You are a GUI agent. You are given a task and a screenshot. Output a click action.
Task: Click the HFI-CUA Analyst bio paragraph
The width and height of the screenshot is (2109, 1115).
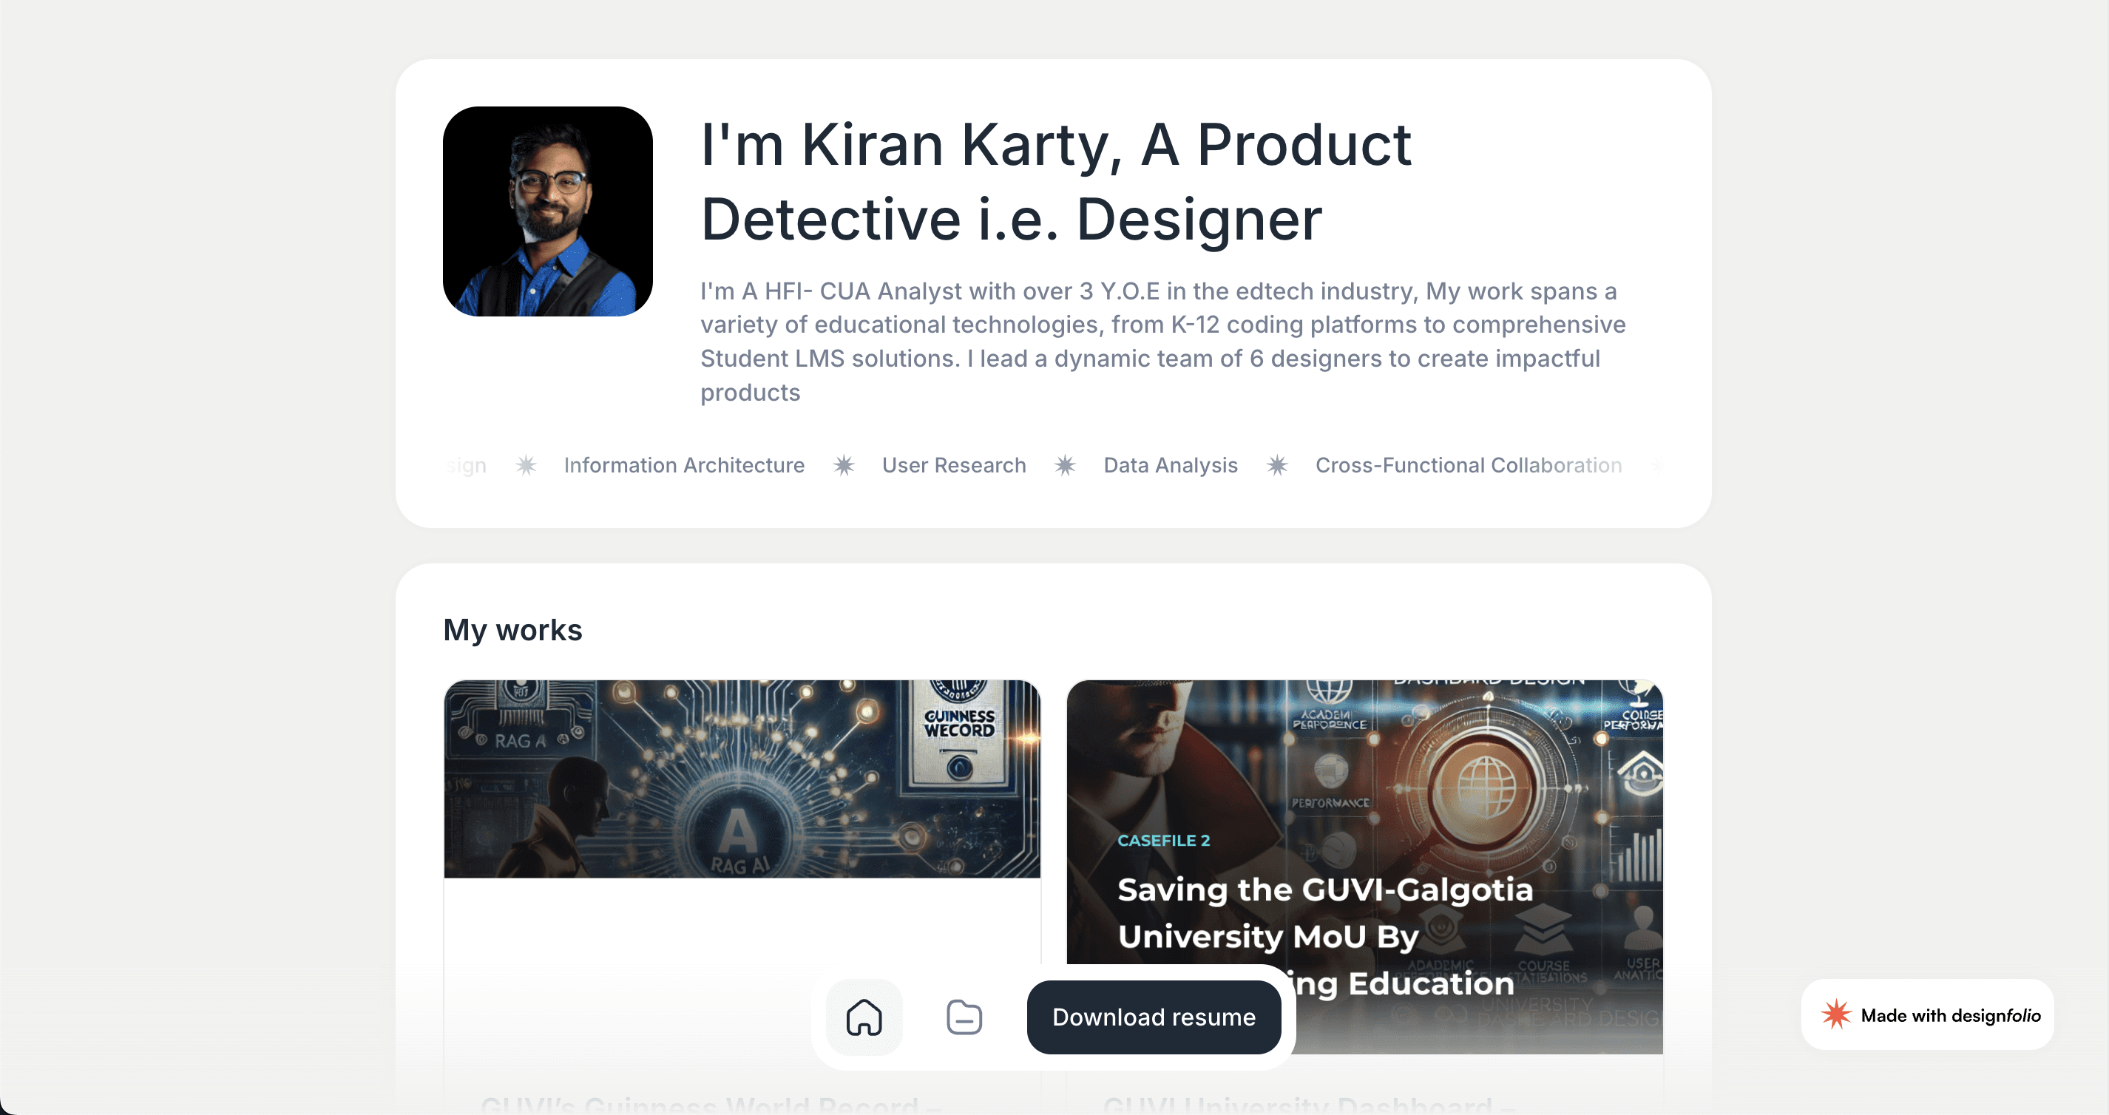pyautogui.click(x=1162, y=342)
